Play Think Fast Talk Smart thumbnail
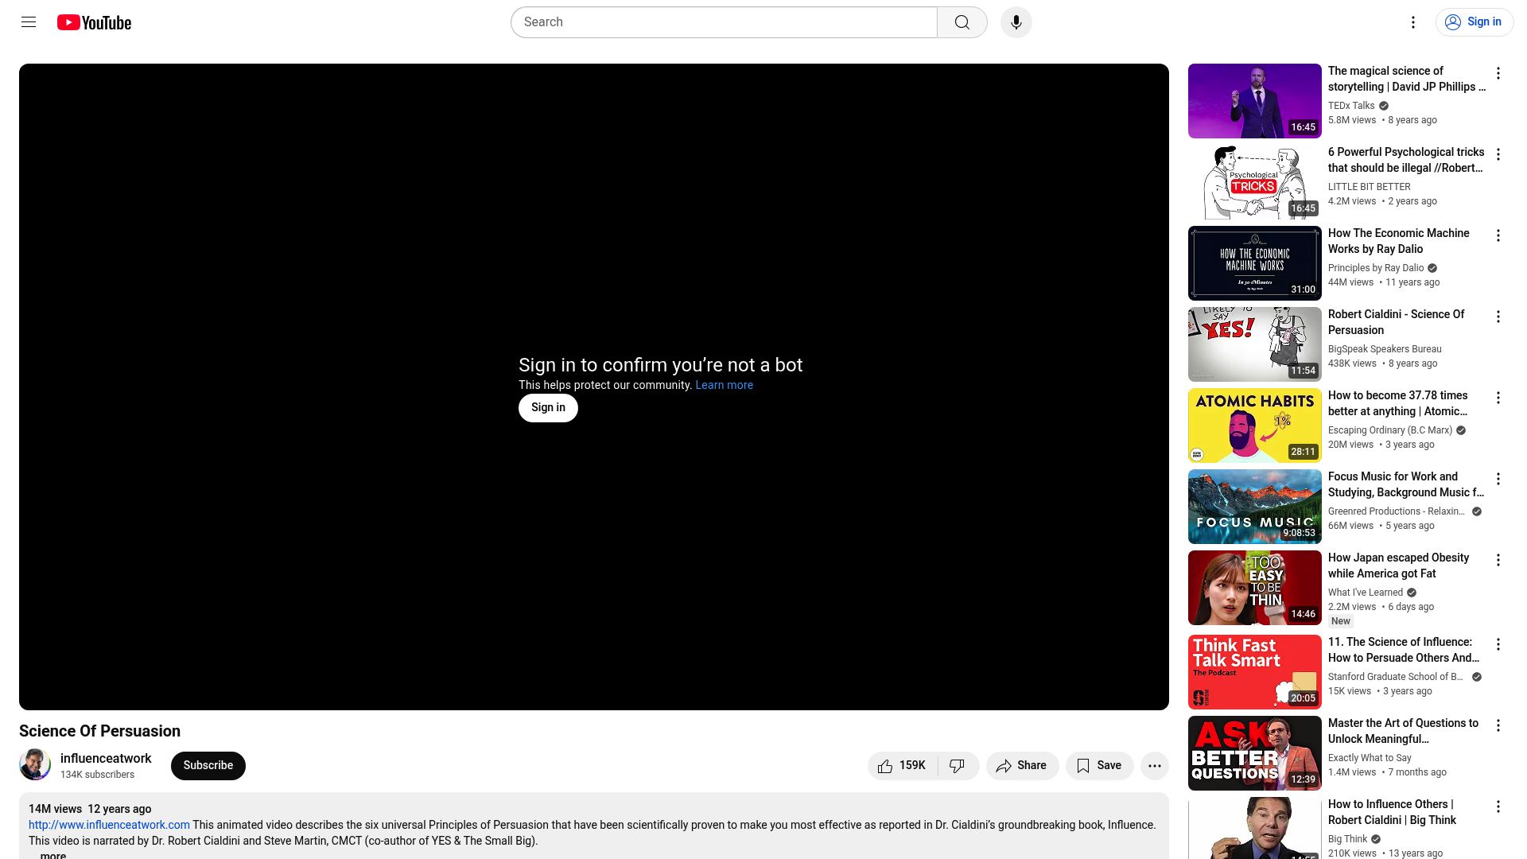The height and width of the screenshot is (859, 1527). point(1254,672)
